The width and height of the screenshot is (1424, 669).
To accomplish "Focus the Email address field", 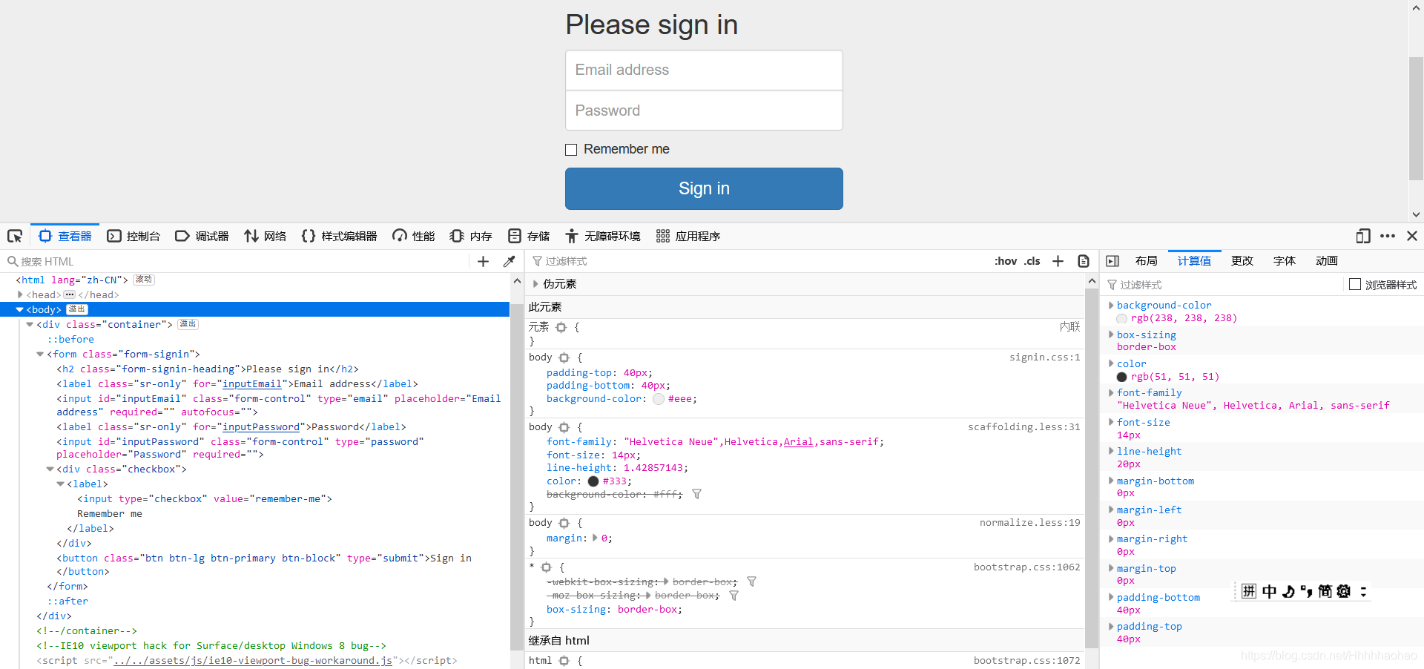I will (x=704, y=70).
